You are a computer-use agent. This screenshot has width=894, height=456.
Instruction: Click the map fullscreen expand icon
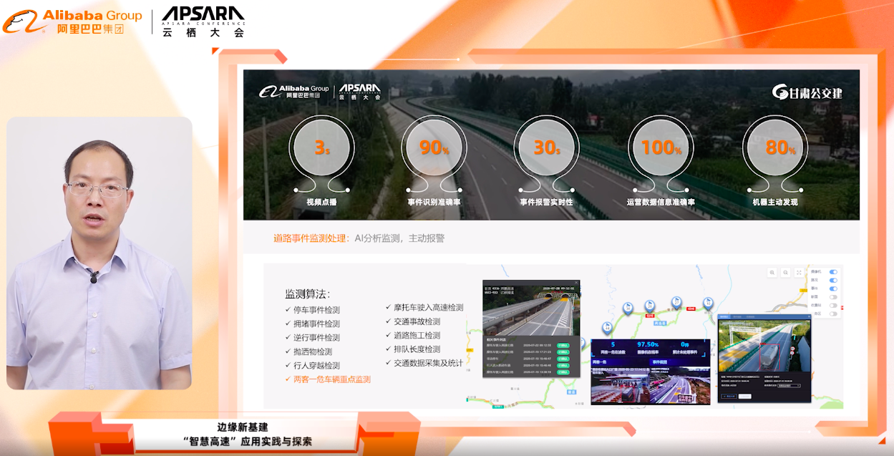click(799, 273)
